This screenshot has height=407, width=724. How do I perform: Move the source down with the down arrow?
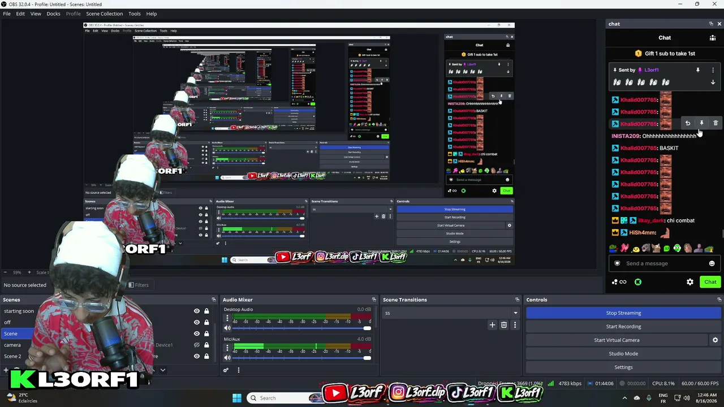pos(162,370)
